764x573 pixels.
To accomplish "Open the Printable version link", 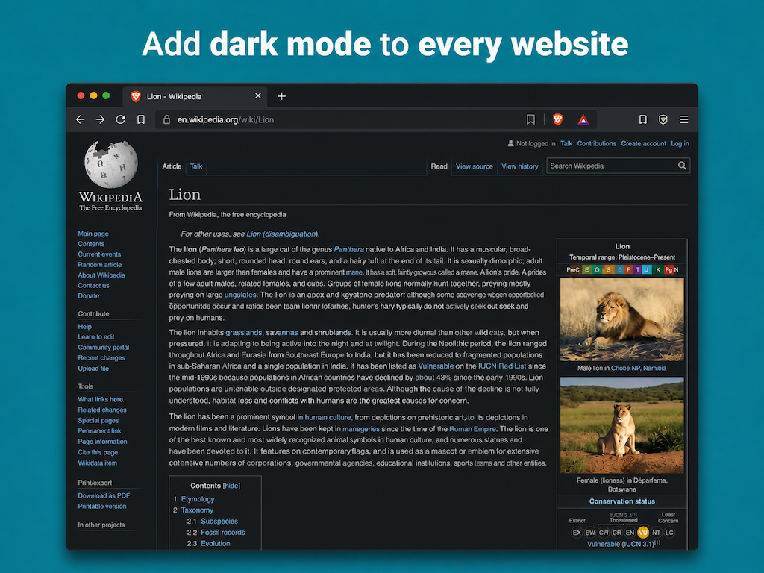I will [x=101, y=507].
